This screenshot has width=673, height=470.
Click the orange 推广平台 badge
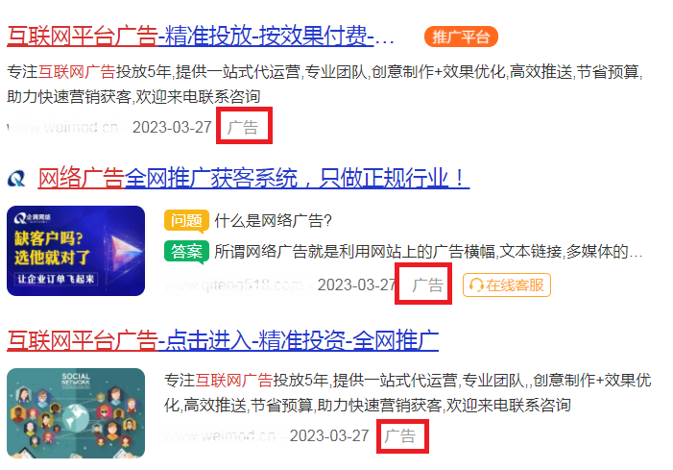[461, 37]
